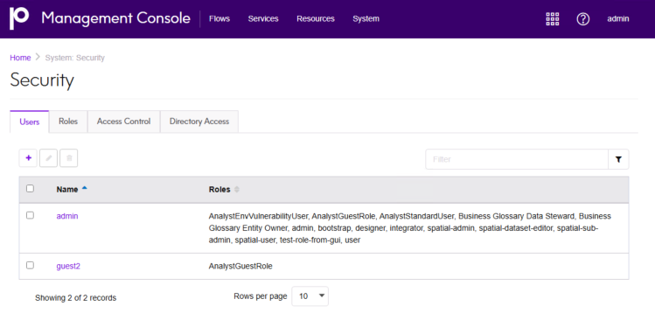Toggle the select-all header checkbox
The image size is (655, 320).
(x=30, y=189)
